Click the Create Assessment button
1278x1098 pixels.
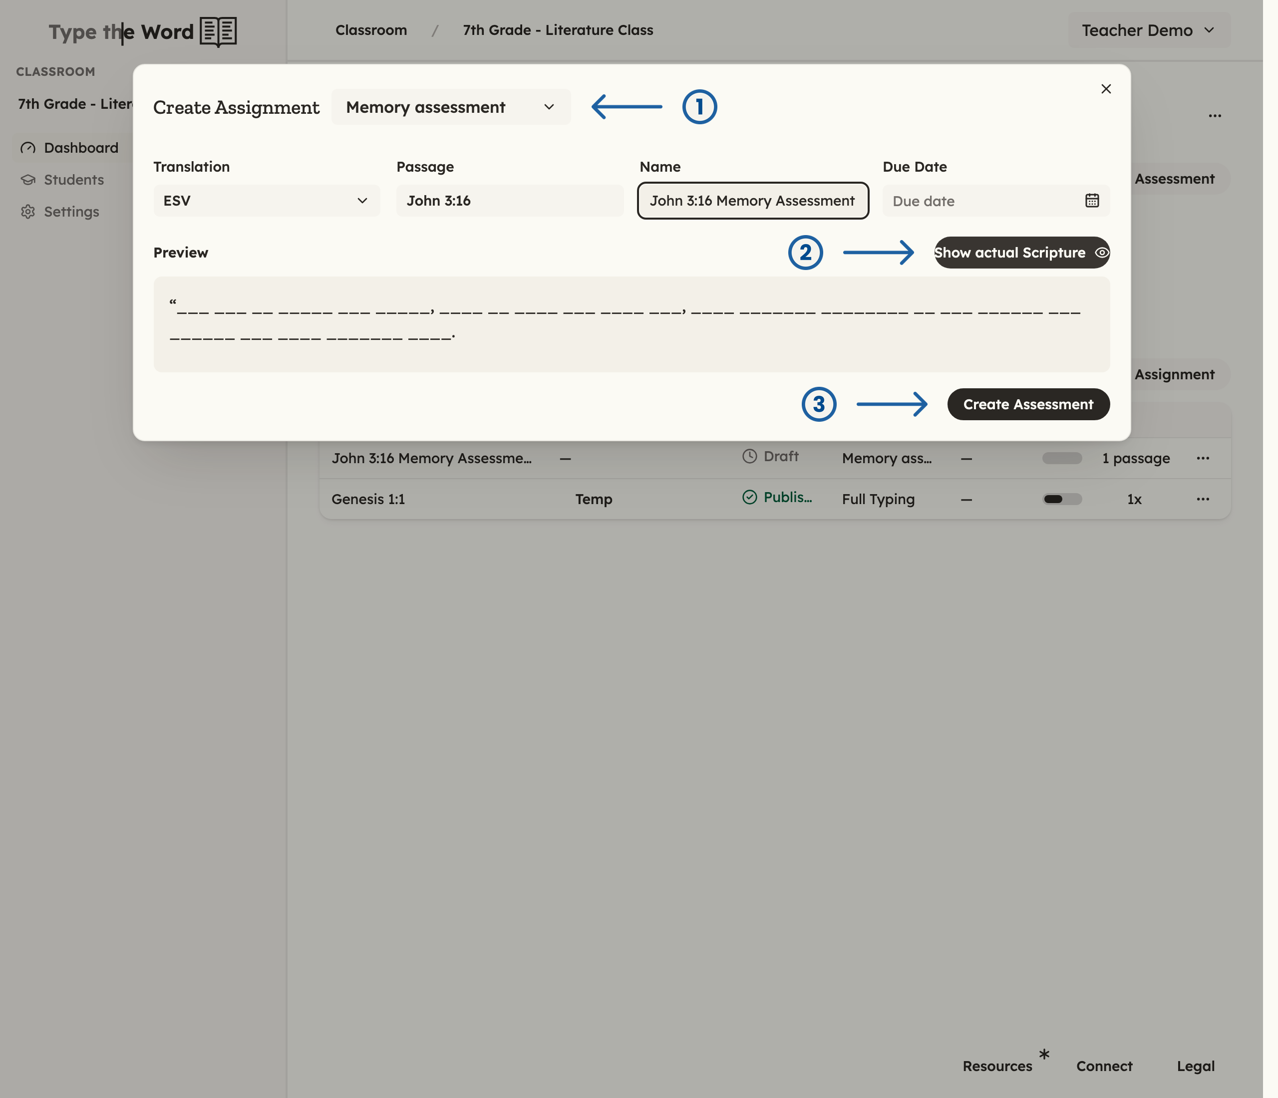(x=1028, y=404)
